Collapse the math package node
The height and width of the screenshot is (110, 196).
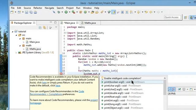pyautogui.click(x=20, y=46)
